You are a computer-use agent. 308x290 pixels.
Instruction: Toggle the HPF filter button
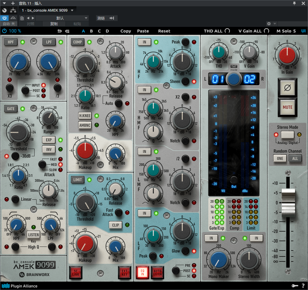pyautogui.click(x=11, y=42)
